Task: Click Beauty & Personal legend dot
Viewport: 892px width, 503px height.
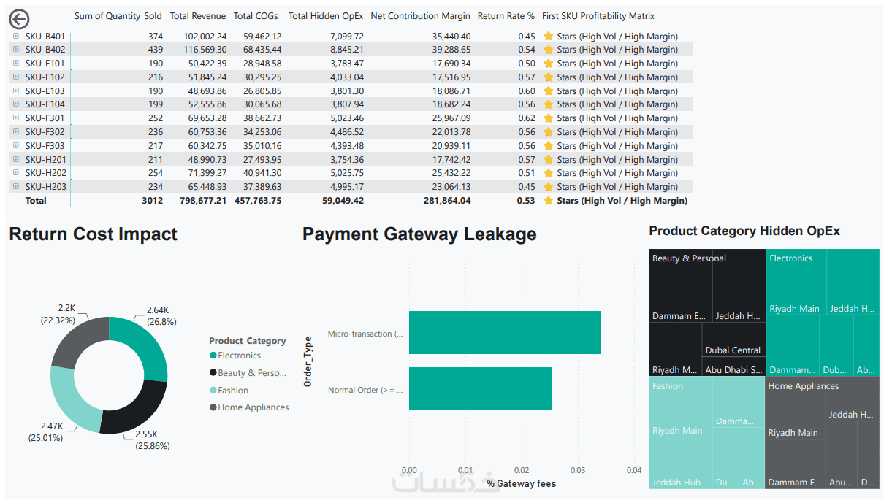Action: coord(213,373)
